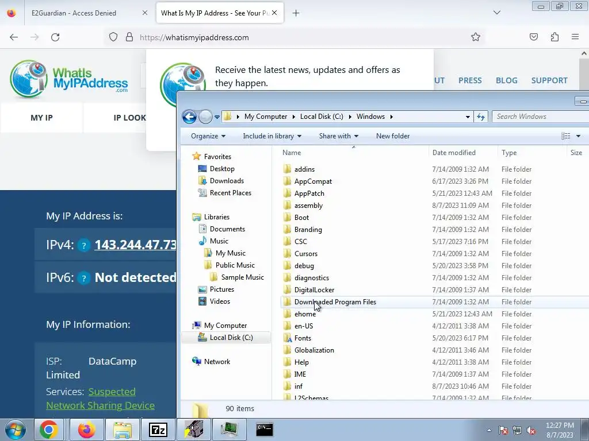589x441 pixels.
Task: Open a new Firefox tab with plus
Action: click(x=296, y=13)
